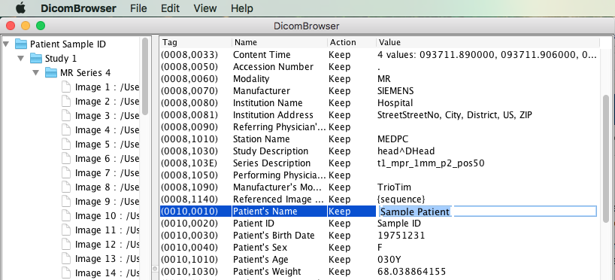The width and height of the screenshot is (615, 280).
Task: Select the Patient ID row
Action: click(x=380, y=224)
